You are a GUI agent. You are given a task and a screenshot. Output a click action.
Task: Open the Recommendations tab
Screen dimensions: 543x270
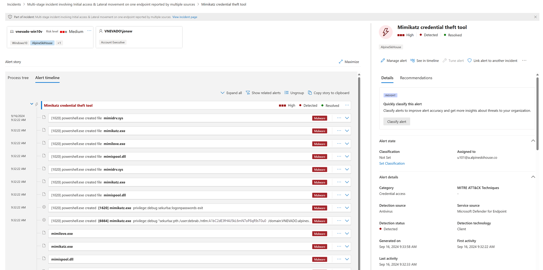point(416,78)
